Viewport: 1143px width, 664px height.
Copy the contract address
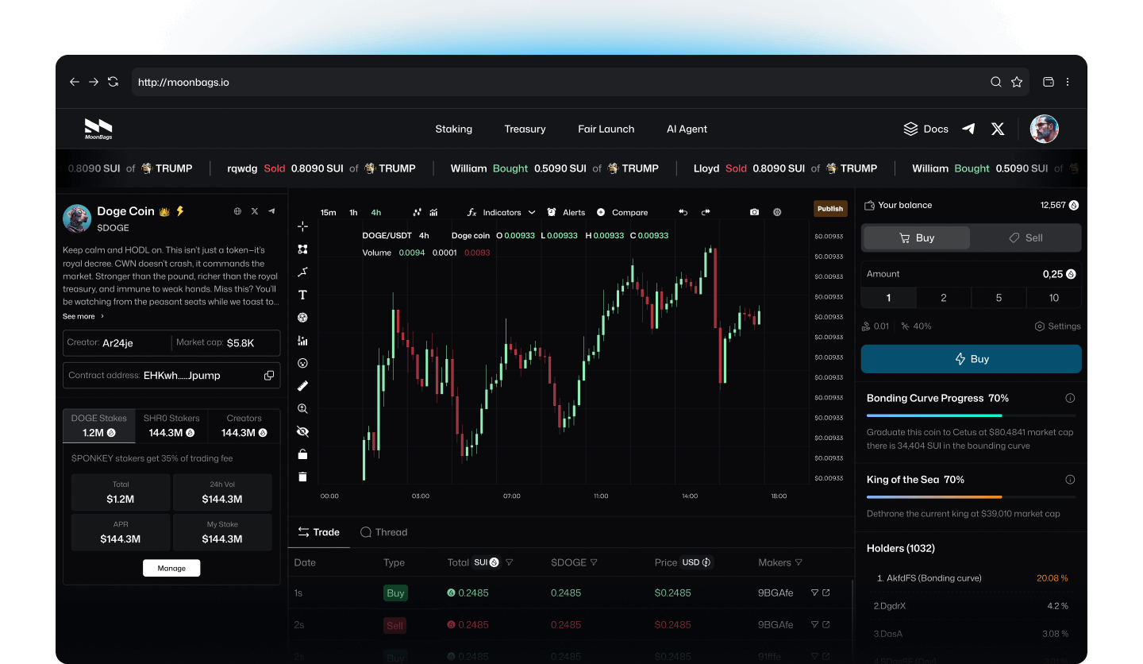click(269, 375)
